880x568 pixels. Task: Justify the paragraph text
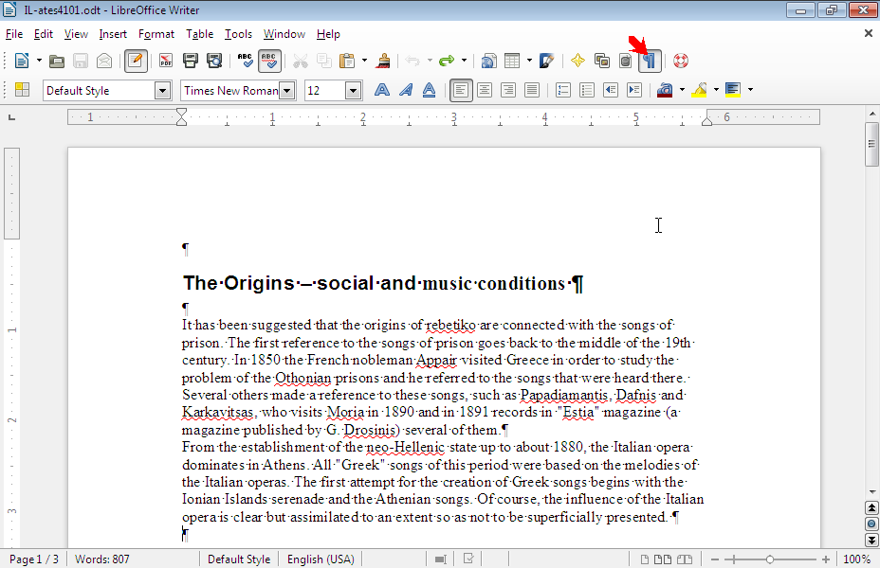point(531,90)
